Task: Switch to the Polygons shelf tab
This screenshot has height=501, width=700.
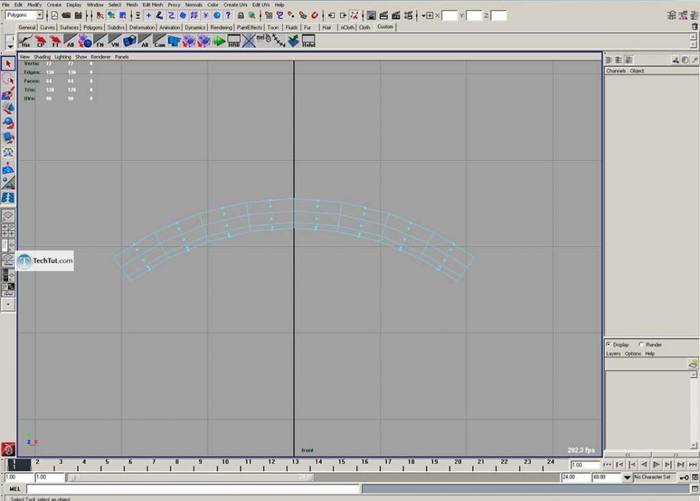Action: [92, 27]
